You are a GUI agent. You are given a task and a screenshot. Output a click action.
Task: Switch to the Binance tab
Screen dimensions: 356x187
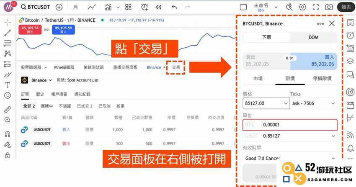(x=154, y=67)
